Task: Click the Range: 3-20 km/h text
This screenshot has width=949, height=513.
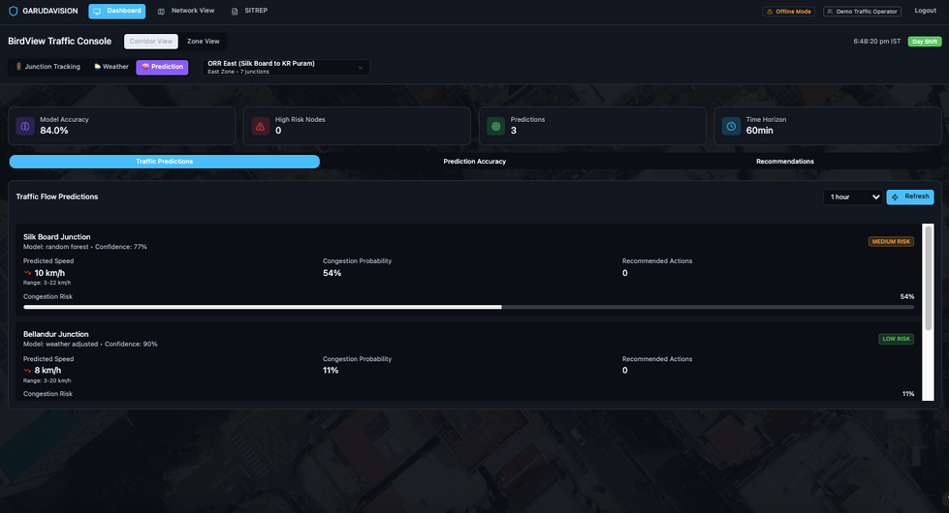Action: [x=47, y=380]
